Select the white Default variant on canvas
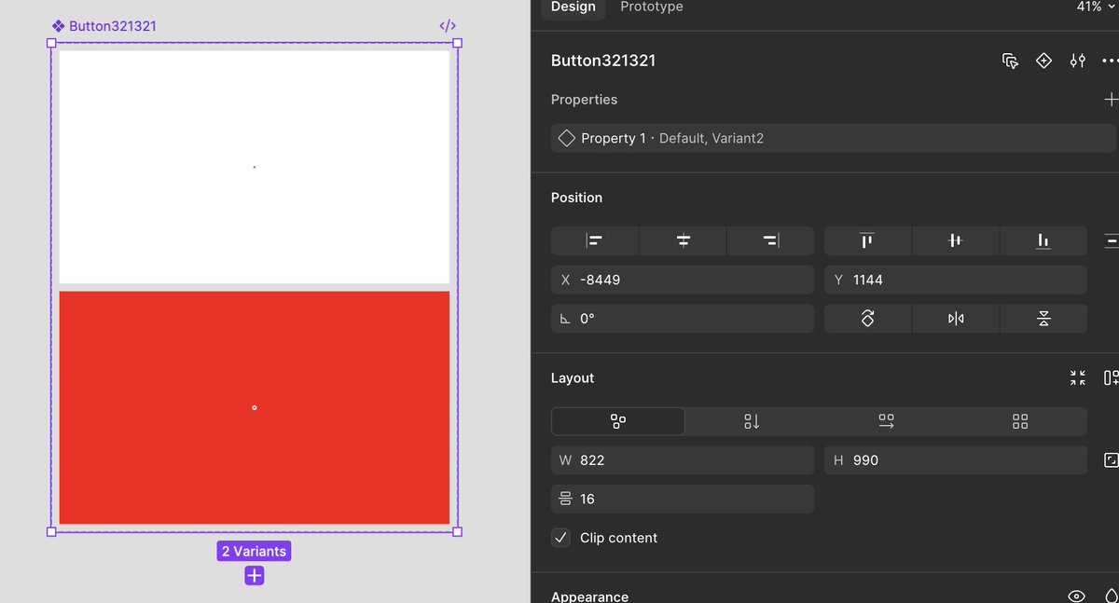 [254, 167]
